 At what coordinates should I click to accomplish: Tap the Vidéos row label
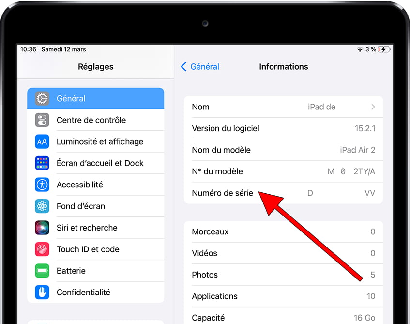204,253
